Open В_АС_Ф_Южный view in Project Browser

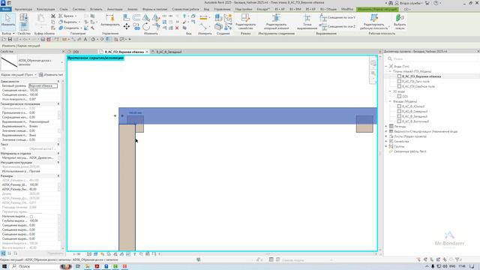pyautogui.click(x=413, y=106)
